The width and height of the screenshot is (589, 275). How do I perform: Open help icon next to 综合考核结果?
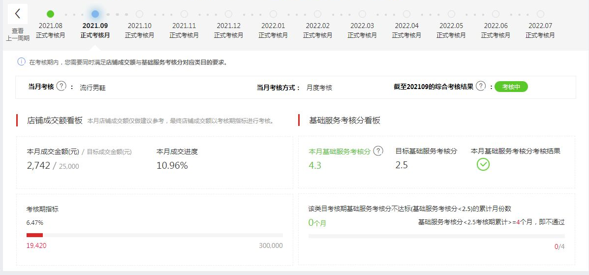[480, 86]
